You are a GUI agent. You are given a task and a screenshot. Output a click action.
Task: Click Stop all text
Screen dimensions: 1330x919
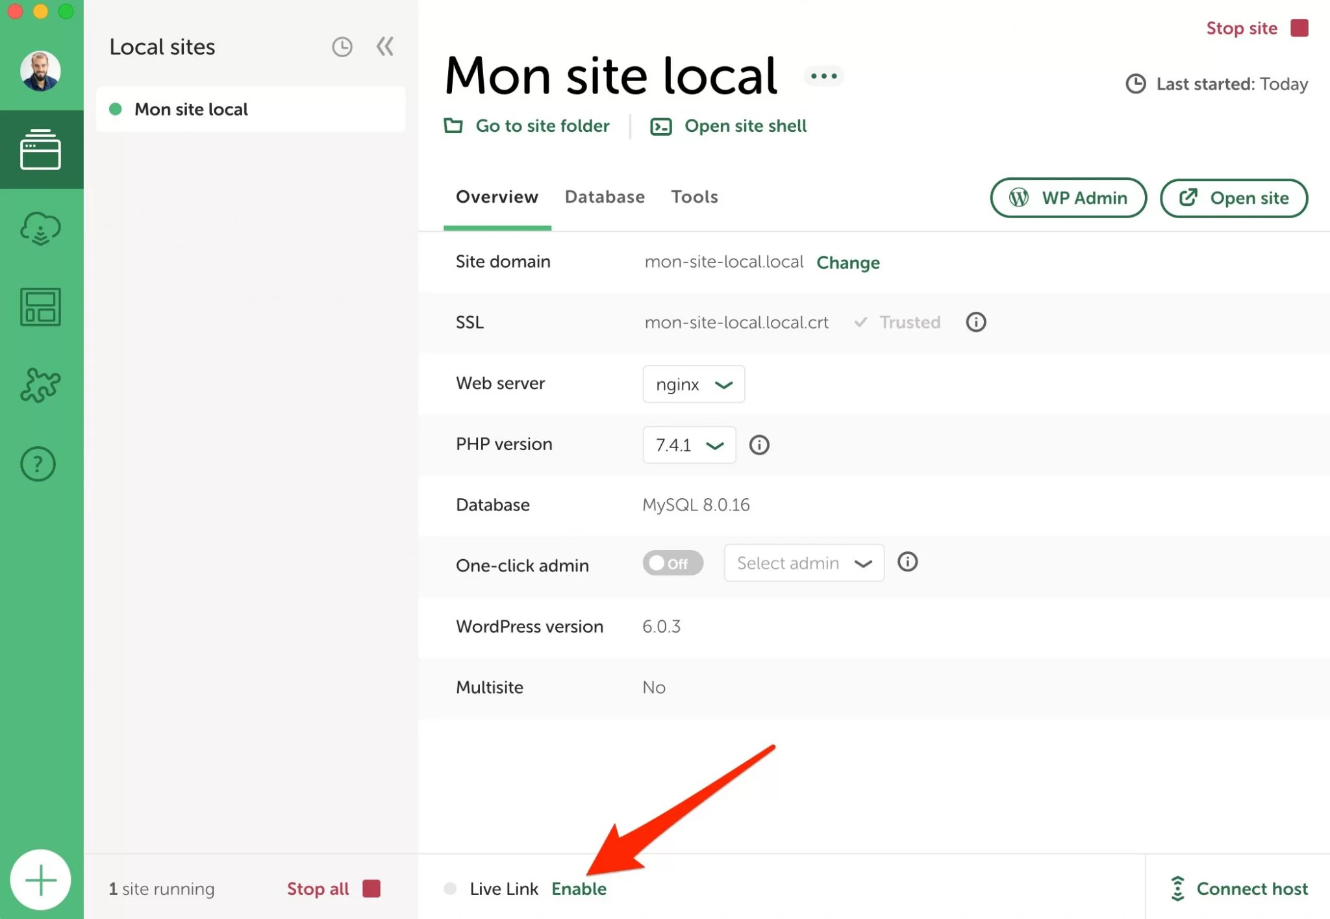click(x=318, y=888)
